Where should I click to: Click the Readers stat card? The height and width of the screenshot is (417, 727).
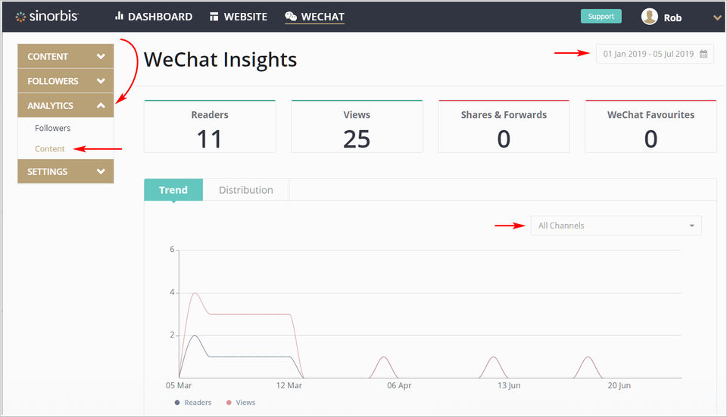[210, 126]
